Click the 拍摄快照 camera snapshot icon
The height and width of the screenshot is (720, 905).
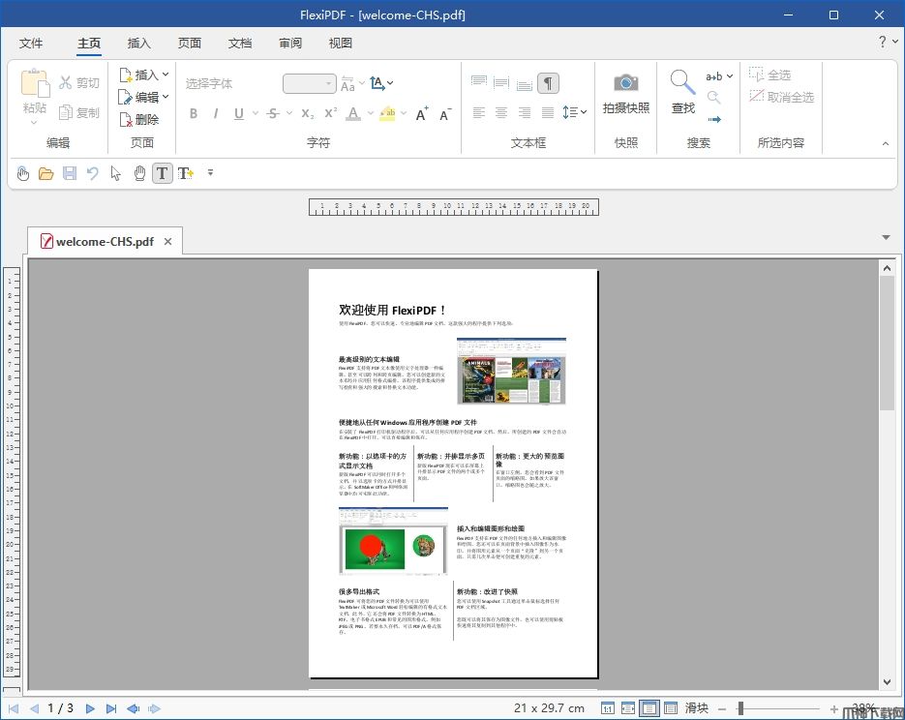point(625,83)
